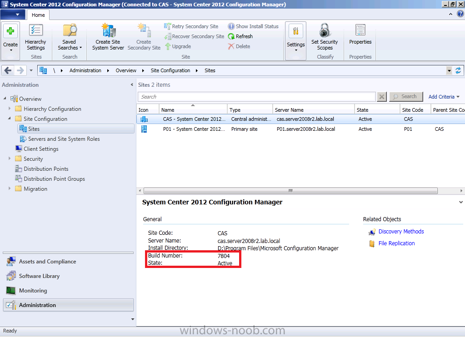Open navigation history dropdown arrow
The width and height of the screenshot is (465, 337).
click(31, 70)
